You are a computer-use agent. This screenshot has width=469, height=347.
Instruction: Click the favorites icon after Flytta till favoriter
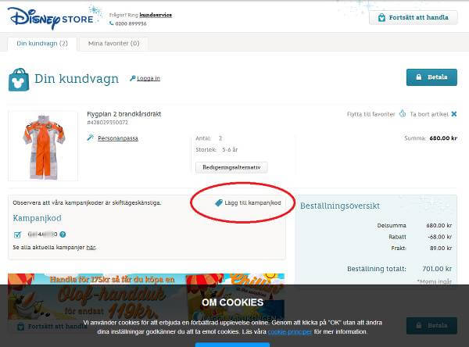403,114
